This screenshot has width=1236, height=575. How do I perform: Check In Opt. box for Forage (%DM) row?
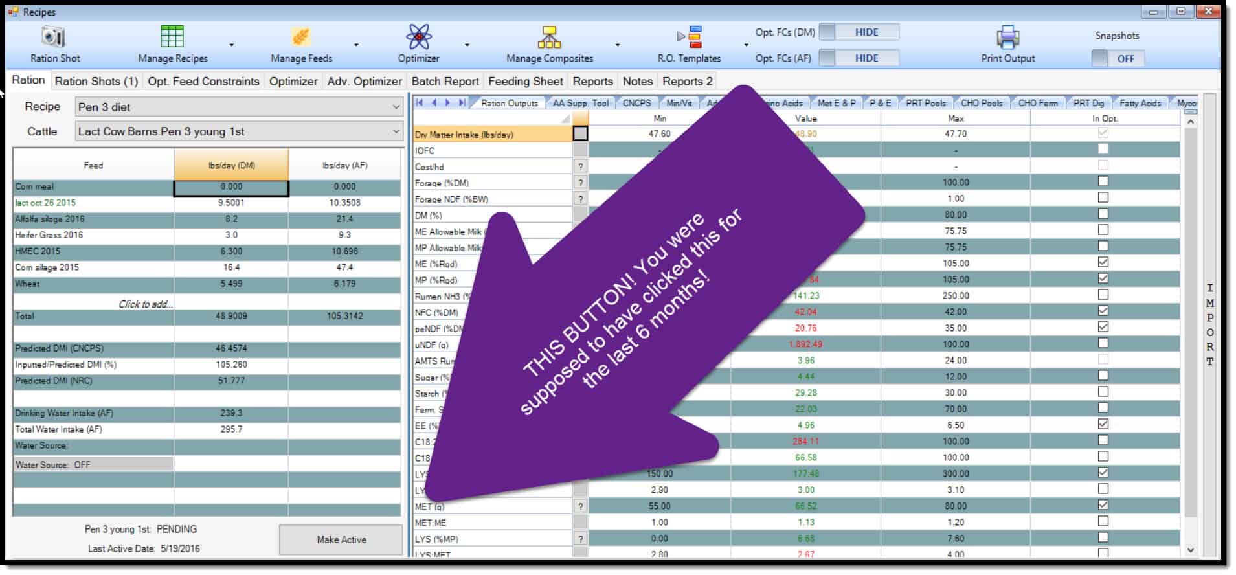click(1103, 181)
